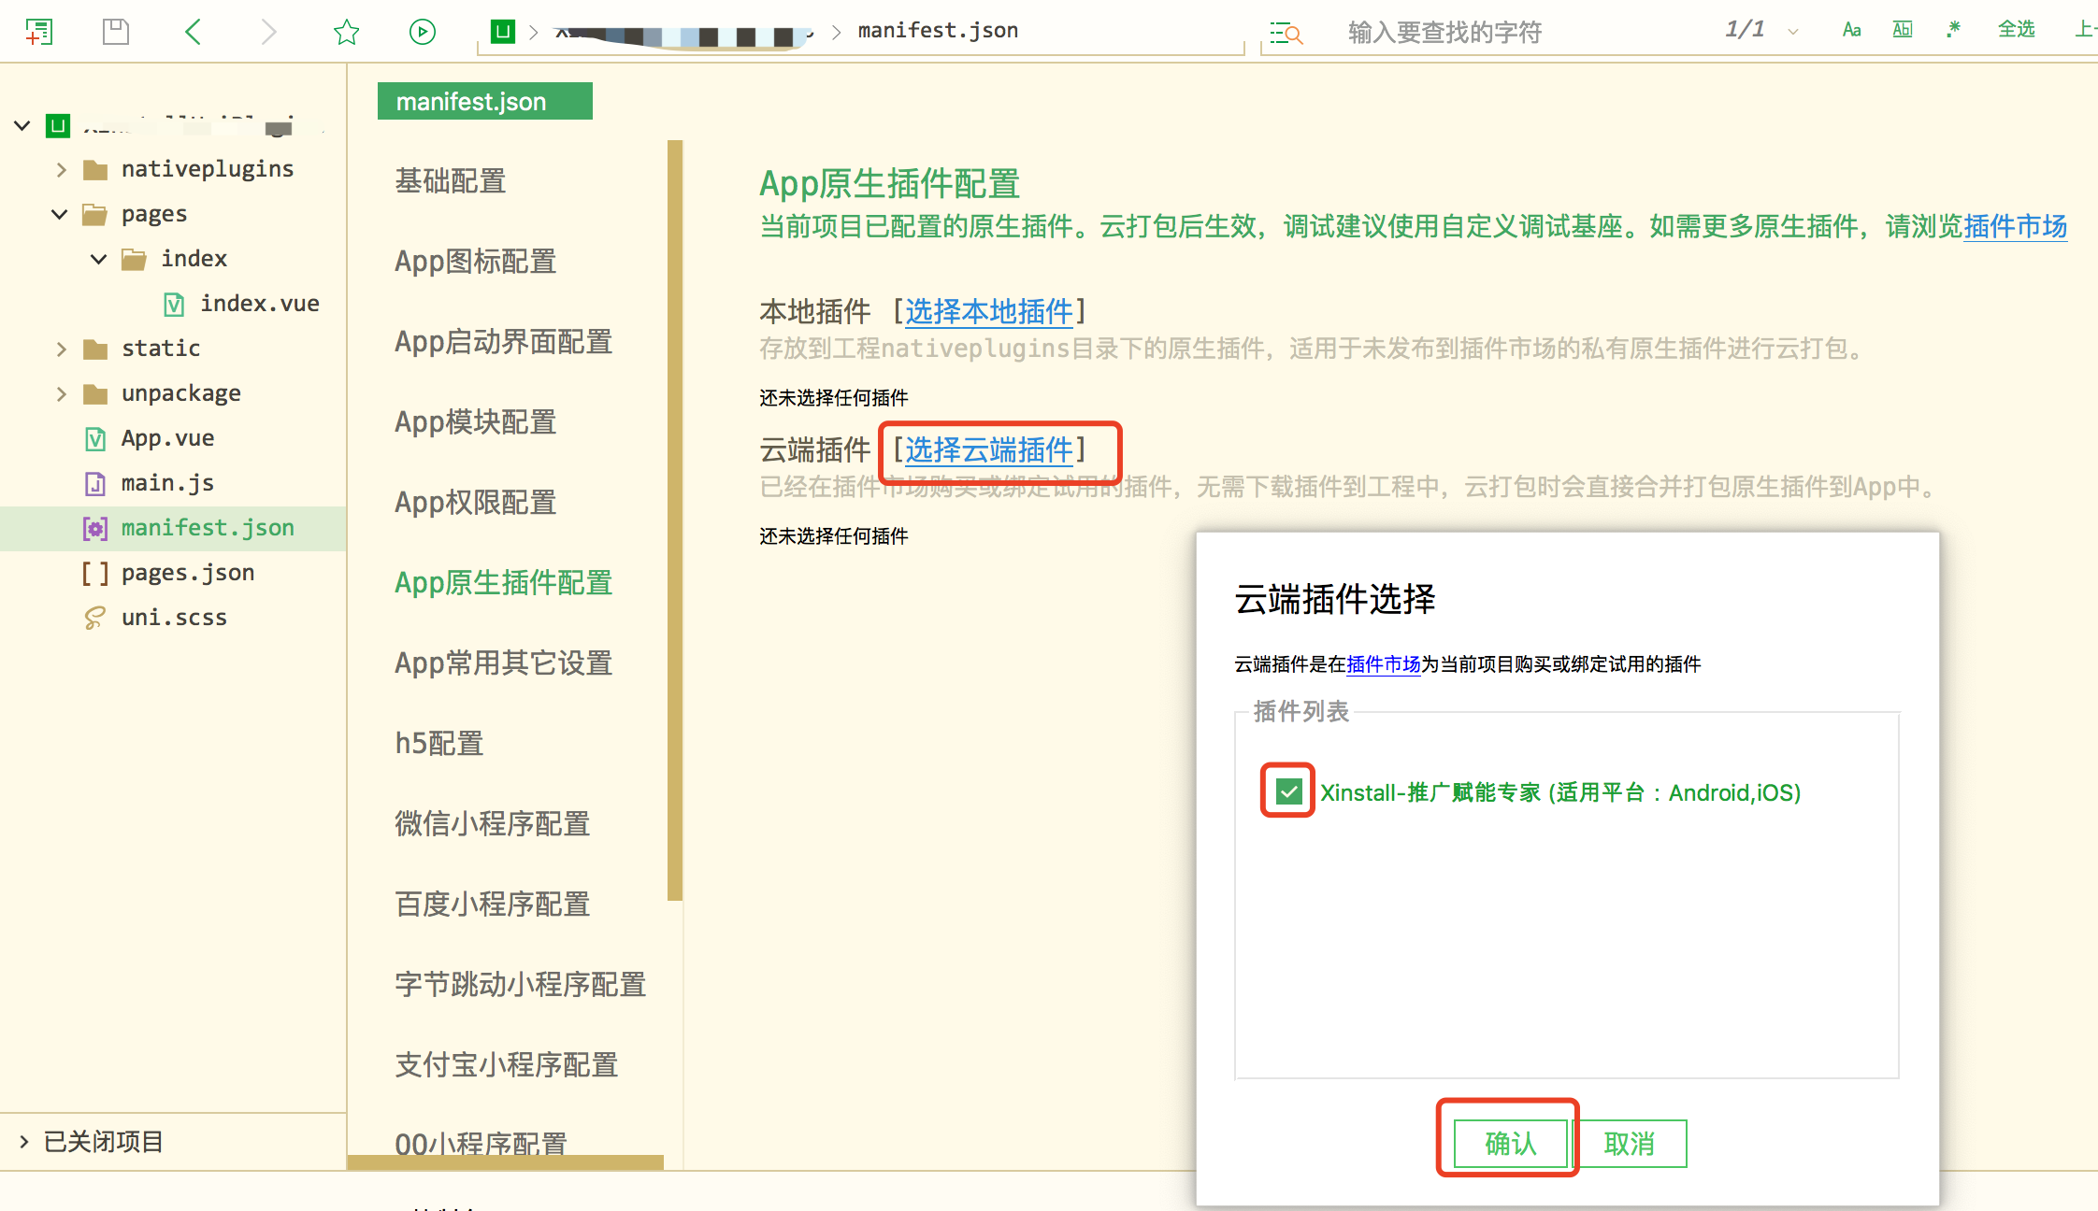Expand the static folder in the sidebar
The width and height of the screenshot is (2098, 1211).
point(61,348)
